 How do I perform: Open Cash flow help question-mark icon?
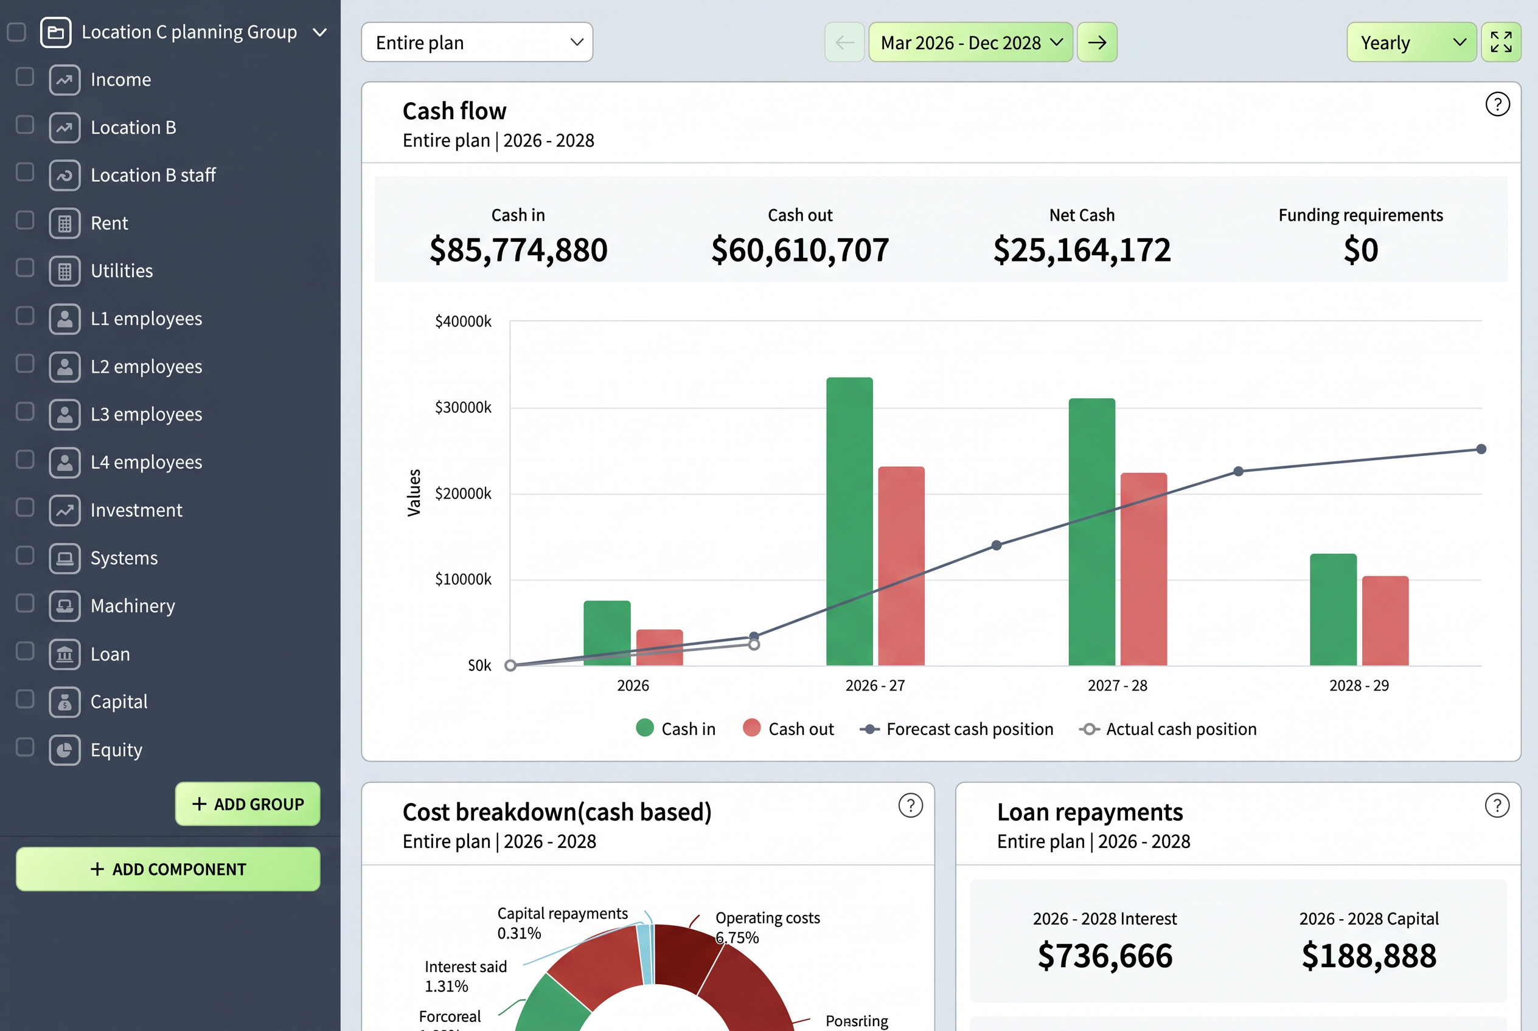[1497, 104]
